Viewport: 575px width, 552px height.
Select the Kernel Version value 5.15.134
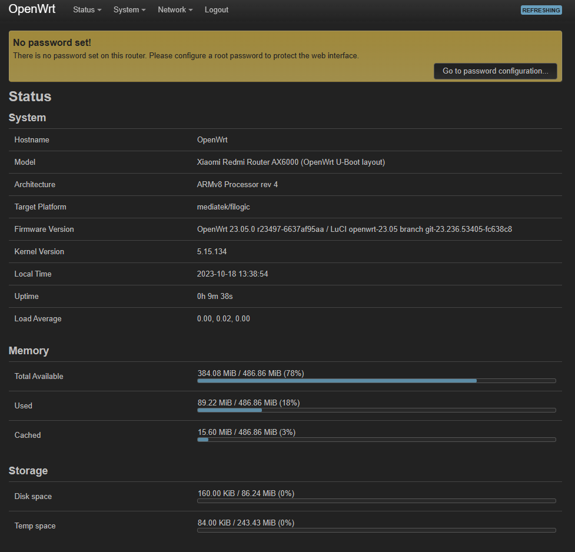click(211, 252)
